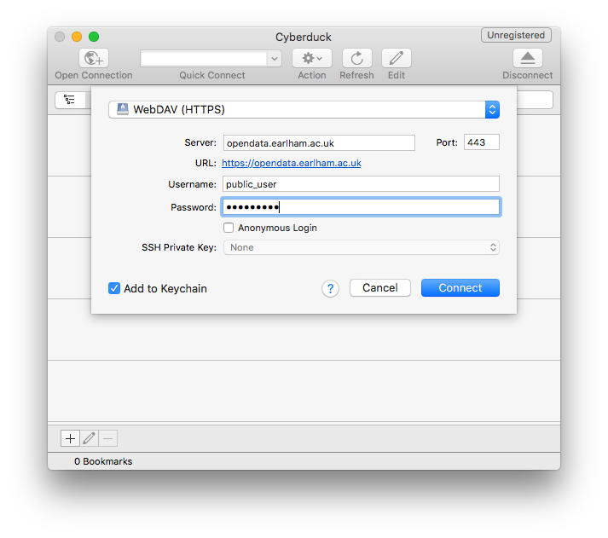
Task: Toggle the outline view icon
Action: click(69, 100)
